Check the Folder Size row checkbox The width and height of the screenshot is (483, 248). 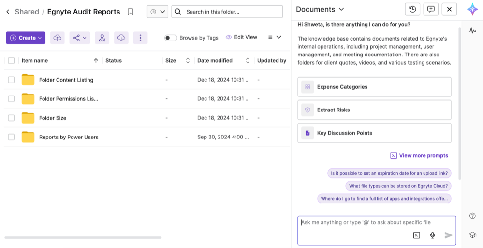tap(11, 118)
